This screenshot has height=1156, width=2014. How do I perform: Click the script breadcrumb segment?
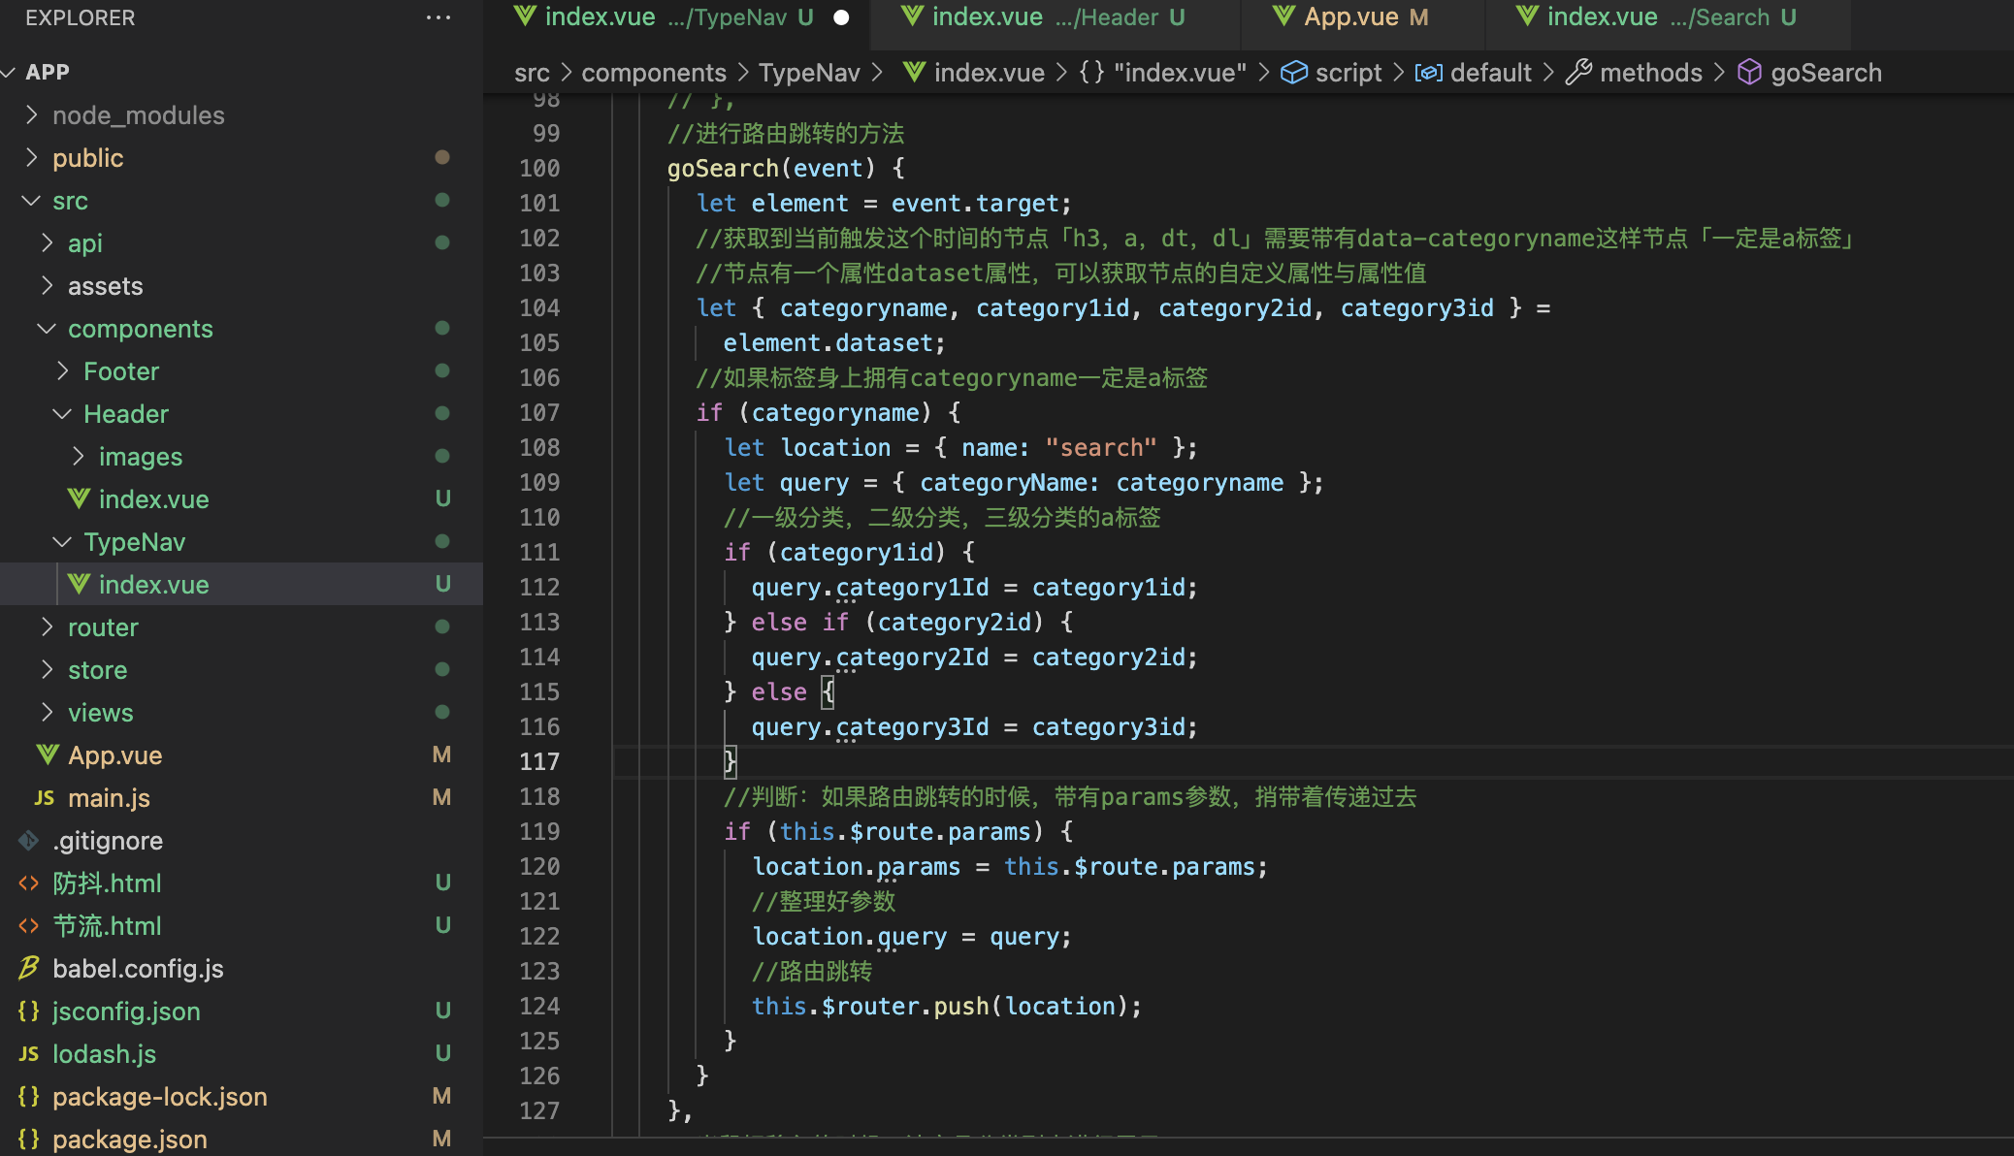click(1348, 73)
